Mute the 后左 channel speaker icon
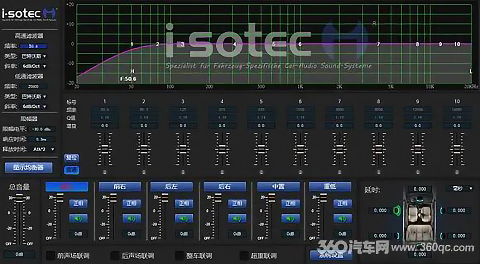Screen dimensions: 480x264 pos(184,218)
